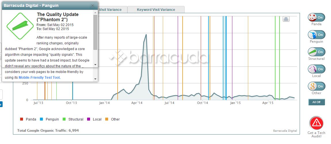Screen dimensions: 331x144
Task: Click the green marker line right after Apr '15
Action: pyautogui.click(x=275, y=58)
